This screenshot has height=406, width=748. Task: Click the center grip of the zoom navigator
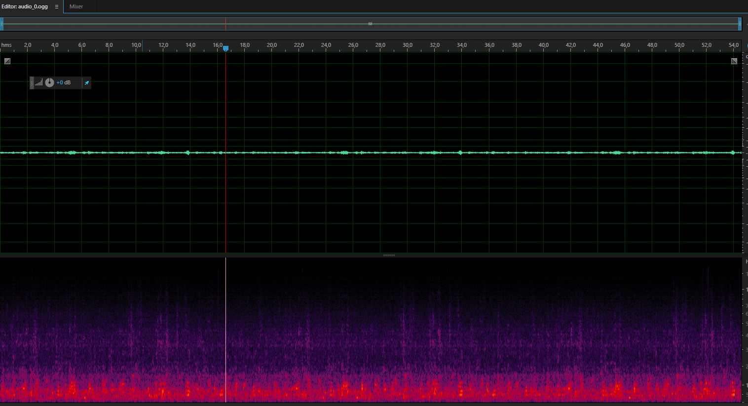pos(370,24)
